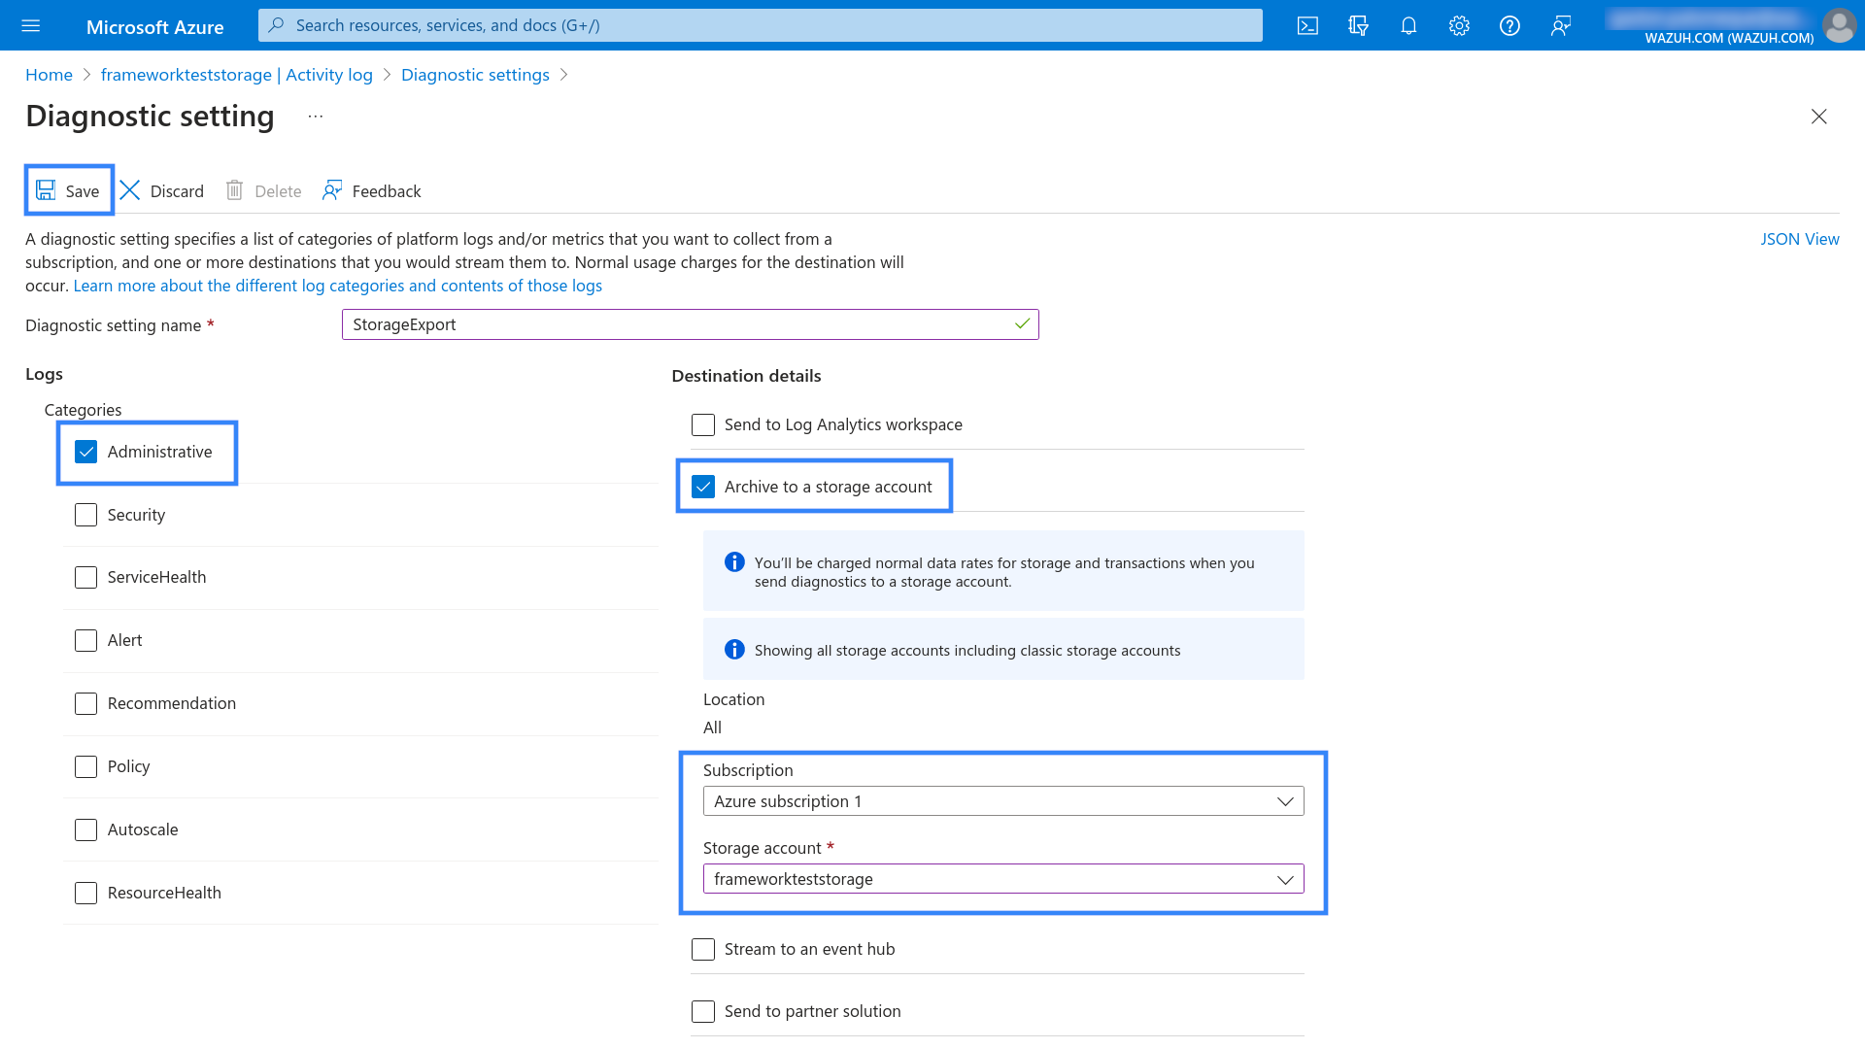Check the ServiceHealth category

(85, 577)
